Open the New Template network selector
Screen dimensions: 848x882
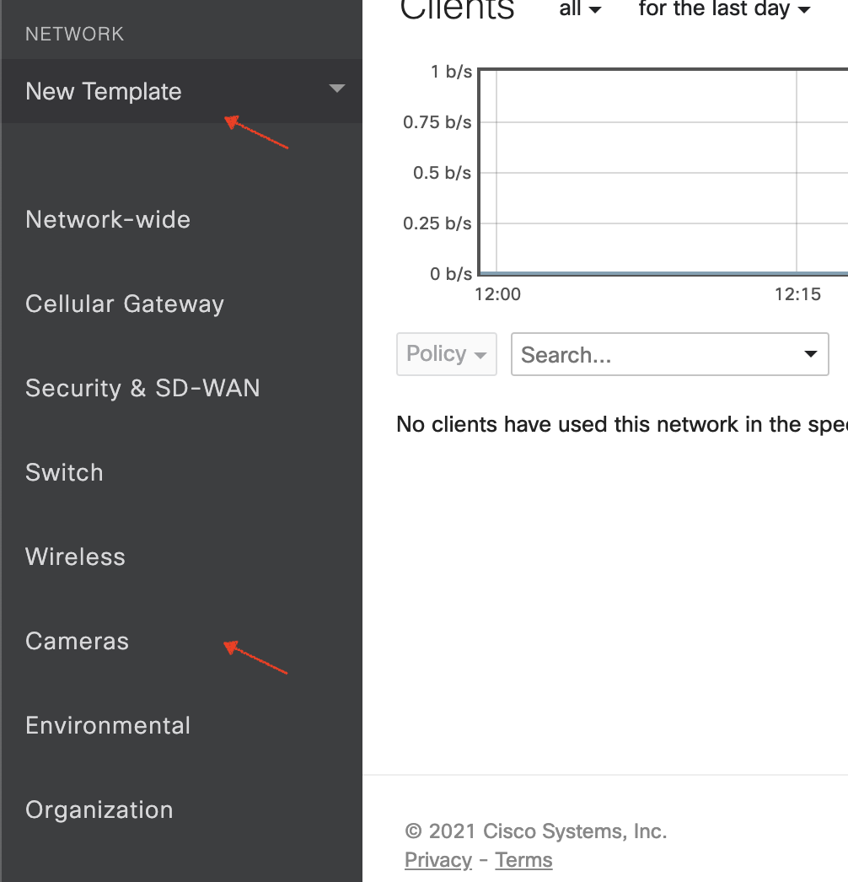click(104, 91)
